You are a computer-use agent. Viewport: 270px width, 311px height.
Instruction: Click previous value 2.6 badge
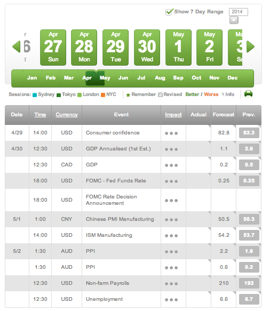tap(249, 149)
